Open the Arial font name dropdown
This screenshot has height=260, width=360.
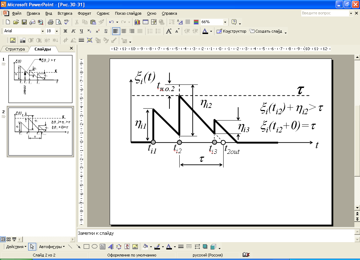click(43, 31)
